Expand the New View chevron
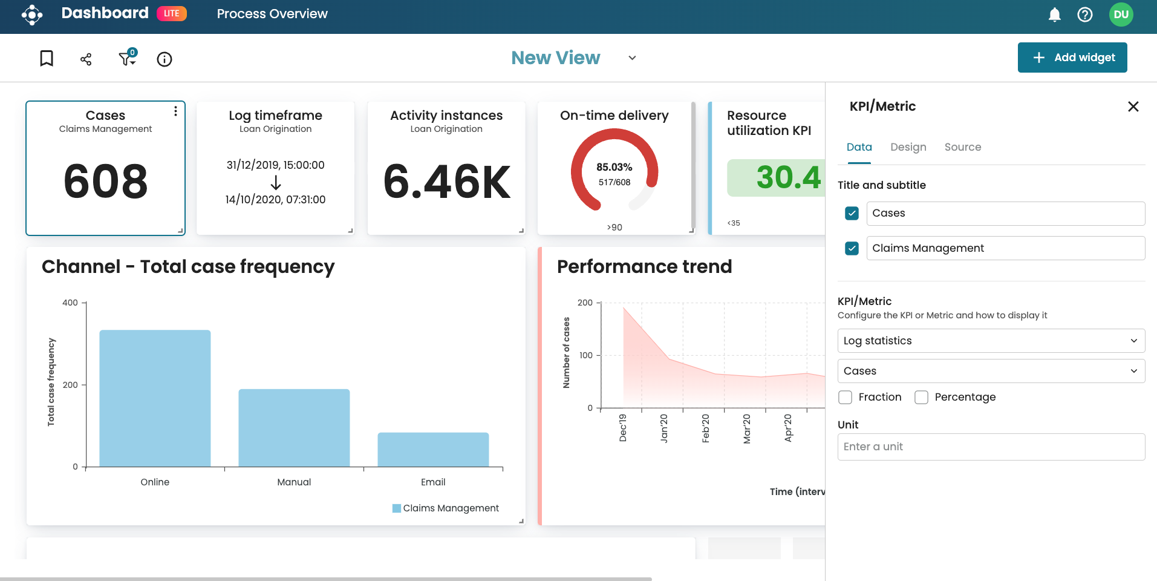 point(632,58)
